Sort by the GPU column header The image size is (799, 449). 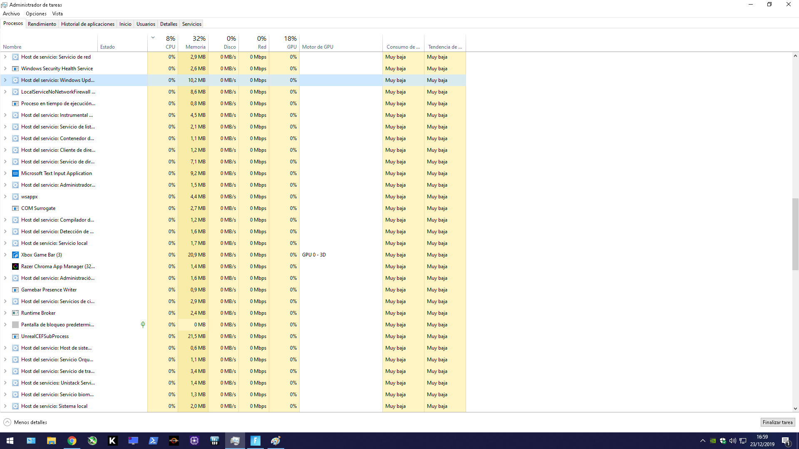click(x=284, y=42)
